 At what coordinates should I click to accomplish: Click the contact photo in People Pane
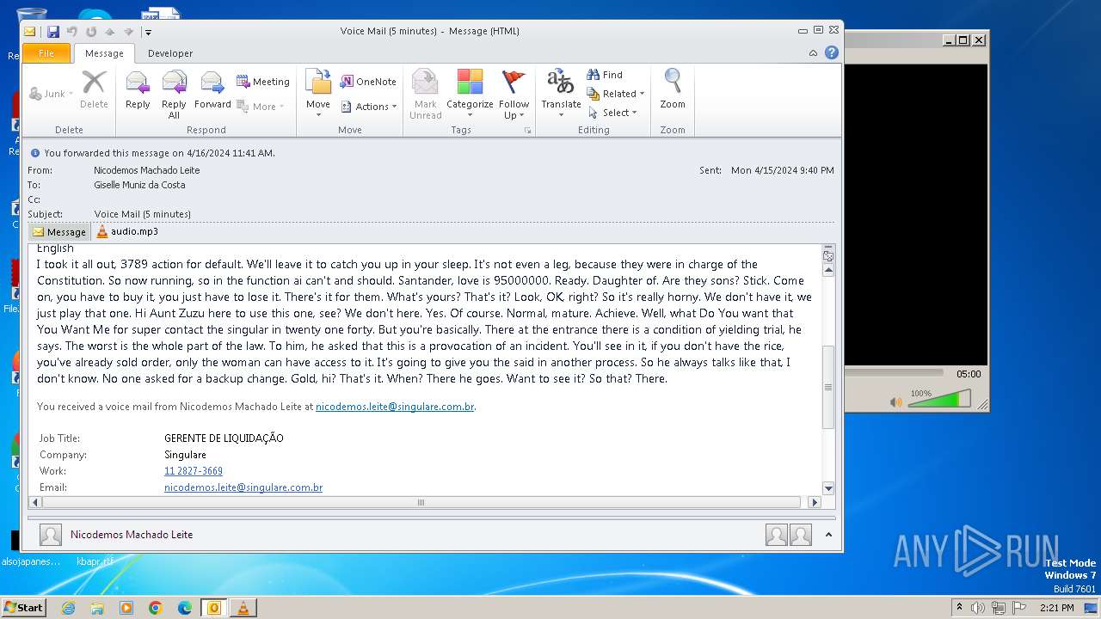click(51, 535)
